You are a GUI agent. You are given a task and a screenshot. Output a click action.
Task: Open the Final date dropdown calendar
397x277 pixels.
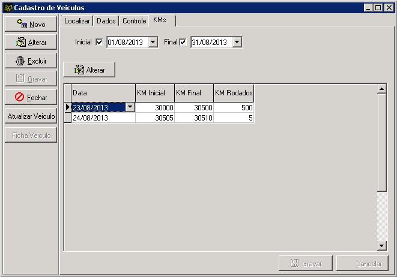click(237, 43)
